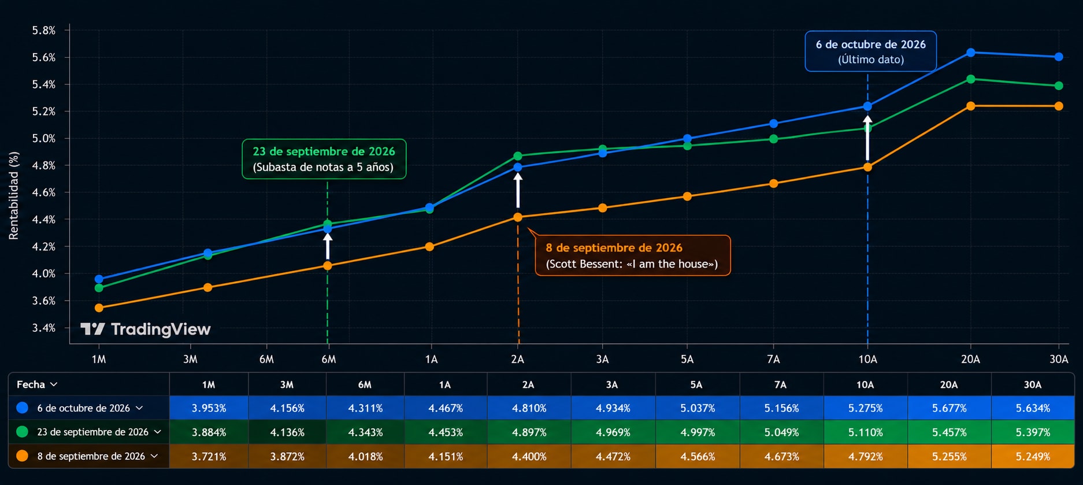This screenshot has width=1083, height=485.
Task: Click the 4.400% table cell
Action: pos(529,456)
